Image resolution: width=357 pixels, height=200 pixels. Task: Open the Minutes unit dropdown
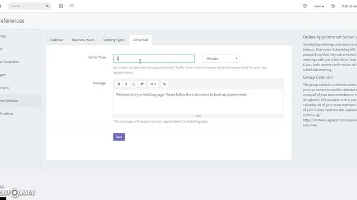point(221,58)
